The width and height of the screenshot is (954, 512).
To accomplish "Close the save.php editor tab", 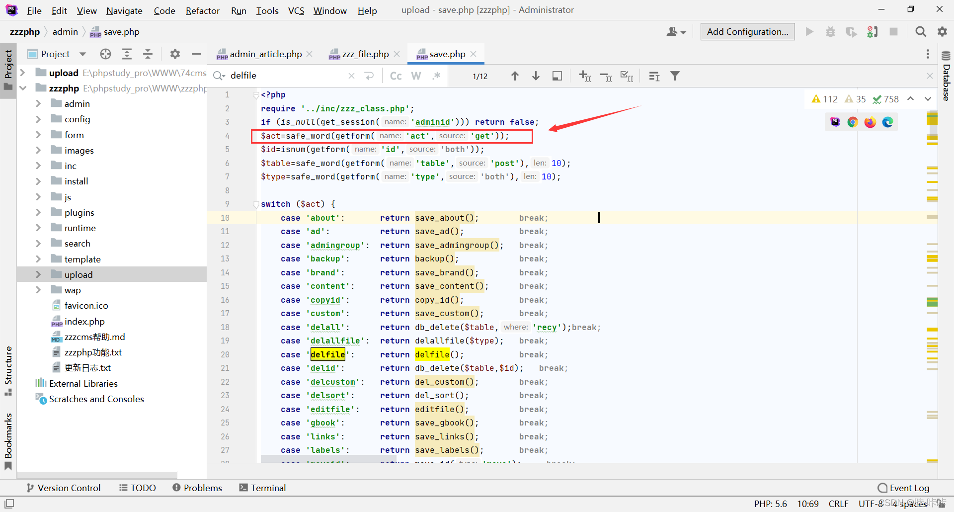I will (474, 54).
